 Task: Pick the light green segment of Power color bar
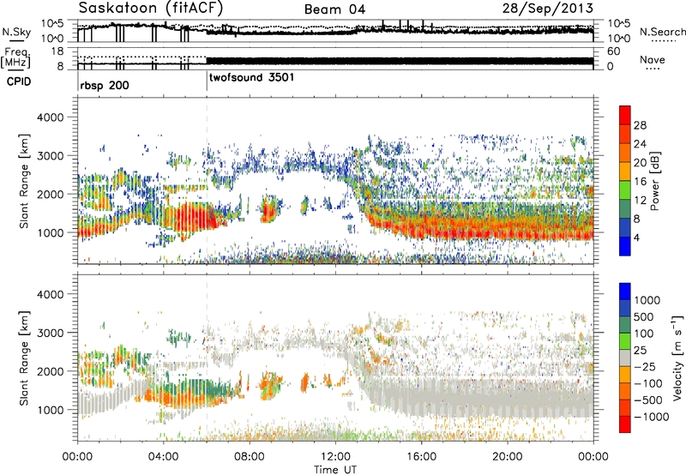[x=625, y=189]
